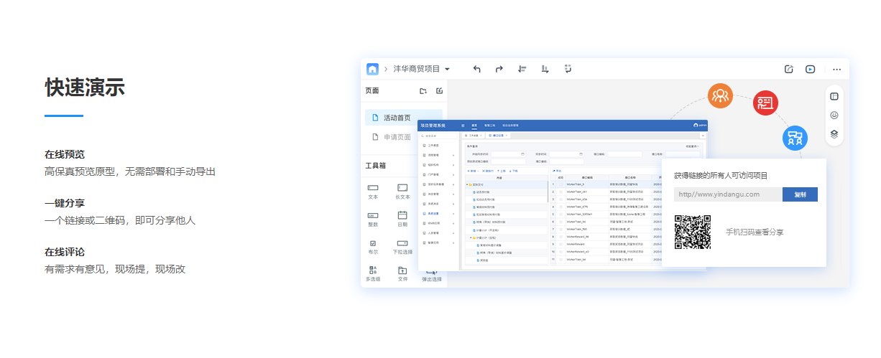881x358 pixels.
Task: Pick the 文件 component in the toolbox
Action: pyautogui.click(x=402, y=274)
